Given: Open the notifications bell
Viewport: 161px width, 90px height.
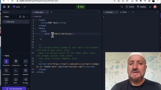Looking at the screenshot, I should pyautogui.click(x=150, y=7).
